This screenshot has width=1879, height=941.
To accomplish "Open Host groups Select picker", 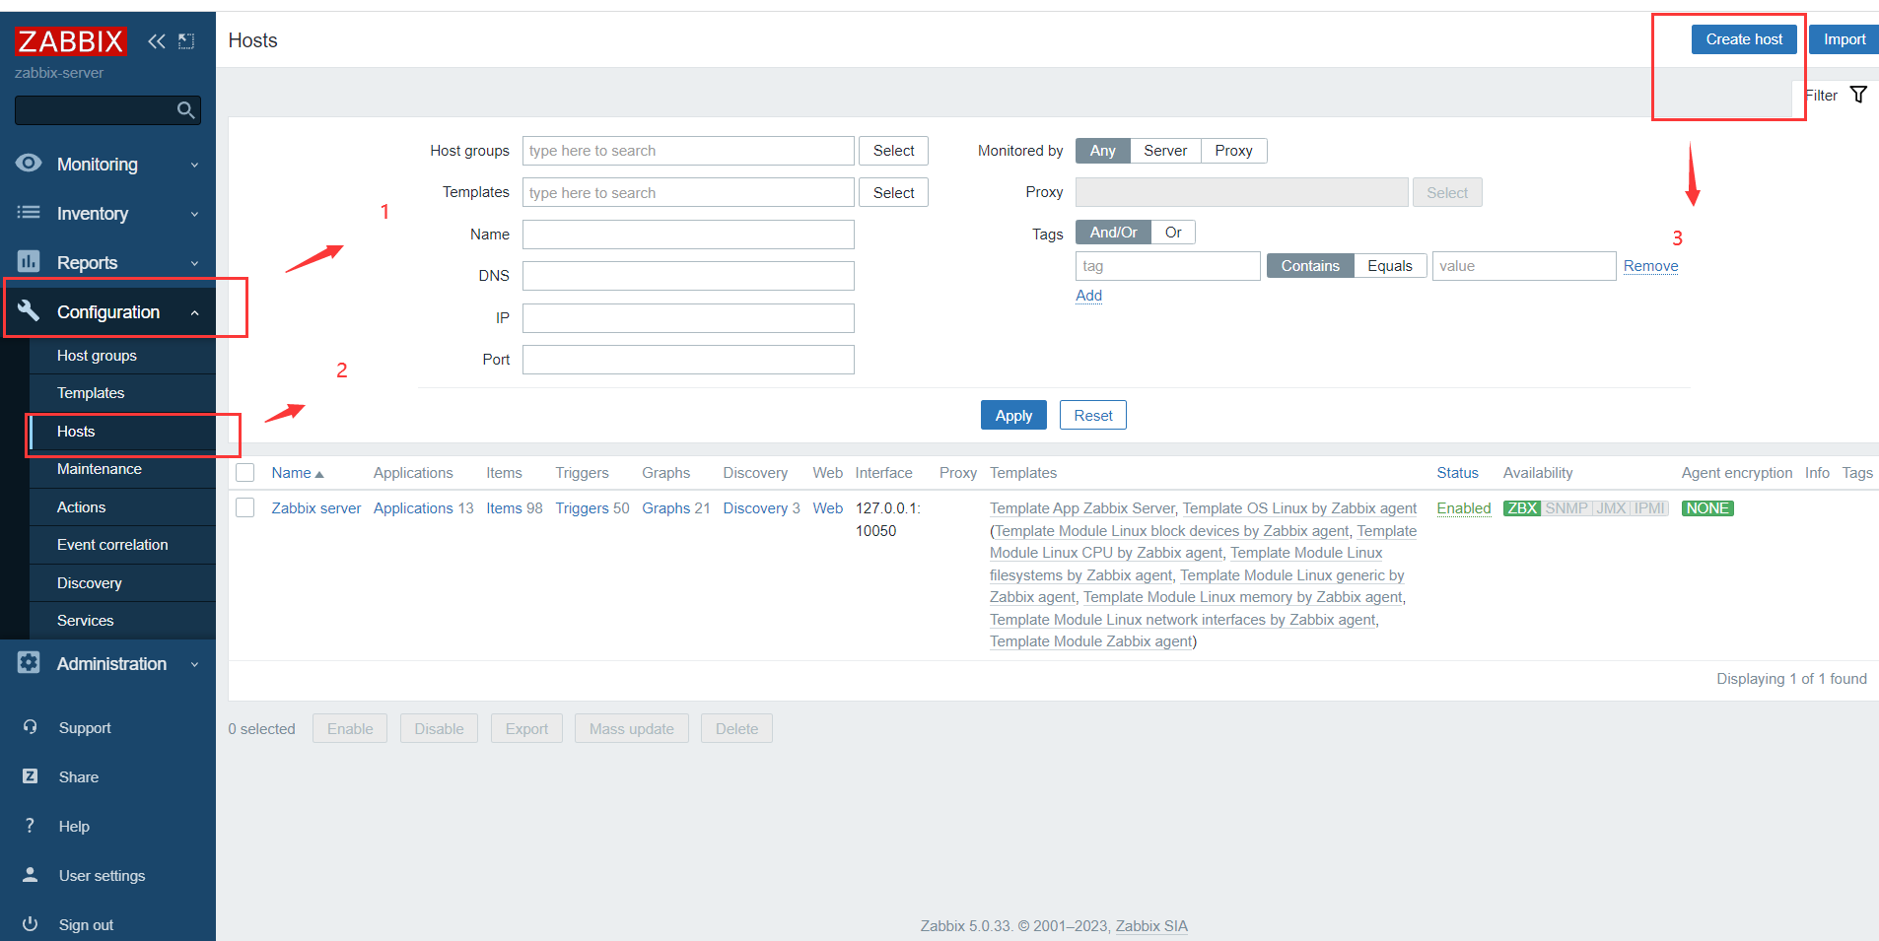I will pyautogui.click(x=893, y=151).
